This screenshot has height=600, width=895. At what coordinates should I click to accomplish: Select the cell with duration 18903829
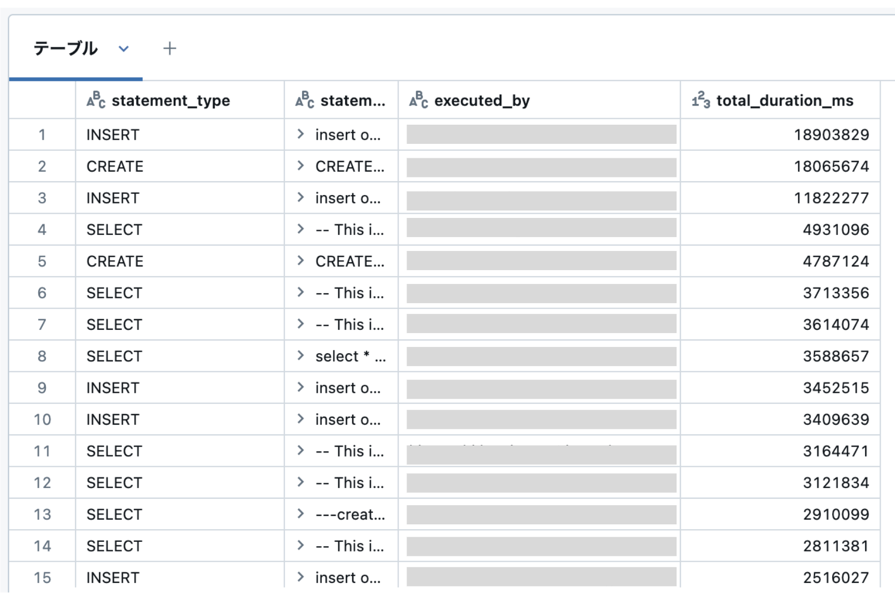(x=780, y=135)
